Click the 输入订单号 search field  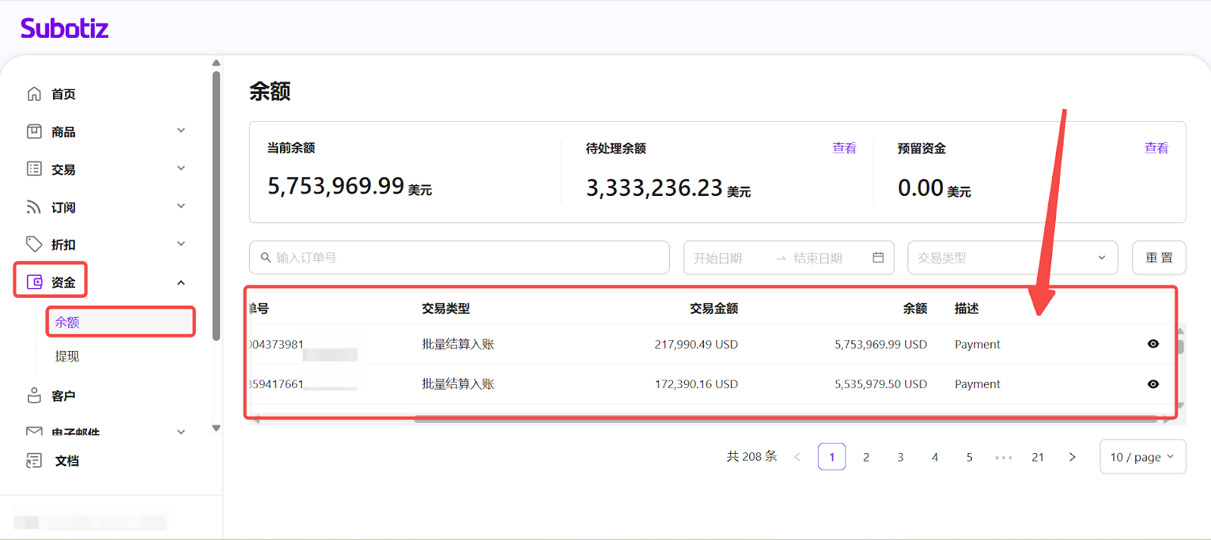click(x=459, y=258)
